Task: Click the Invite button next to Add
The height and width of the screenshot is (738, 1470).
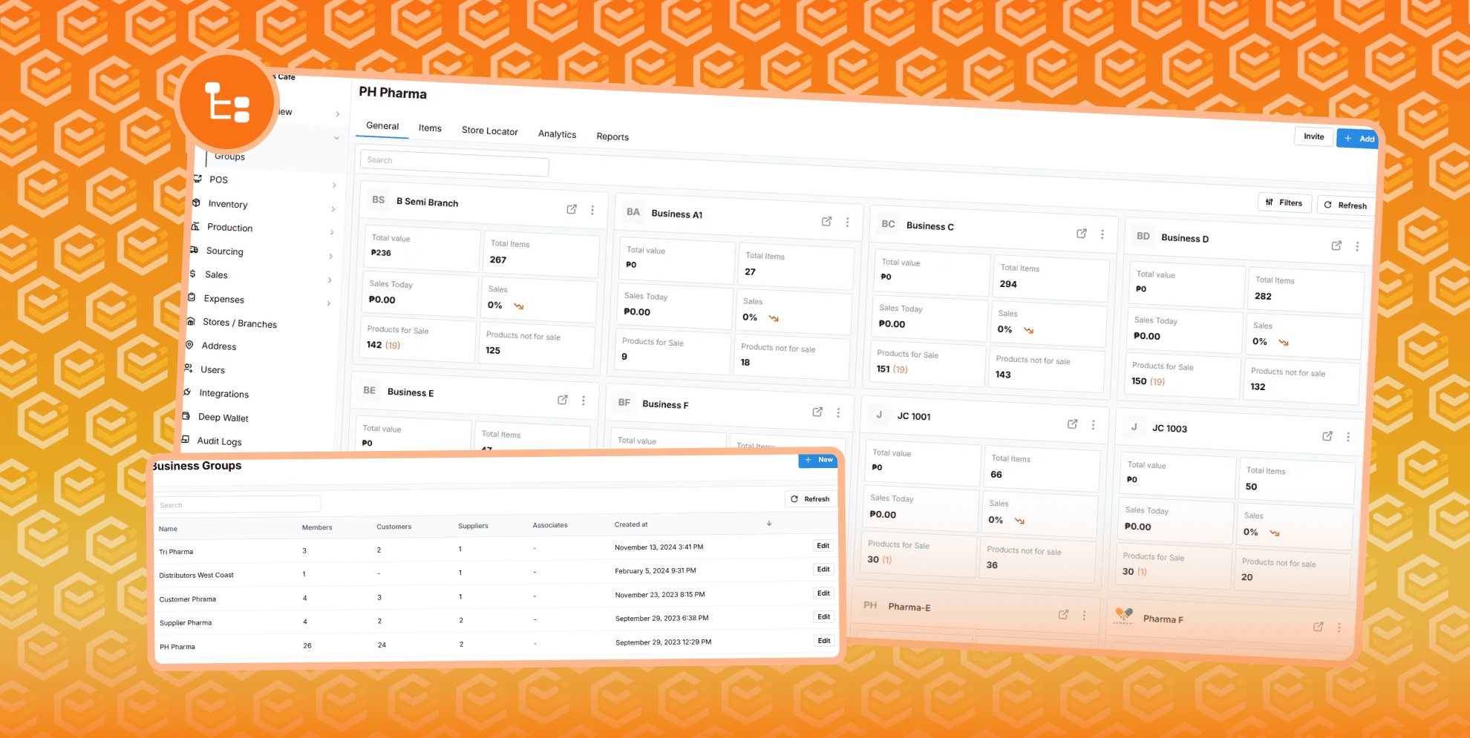Action: coord(1313,136)
